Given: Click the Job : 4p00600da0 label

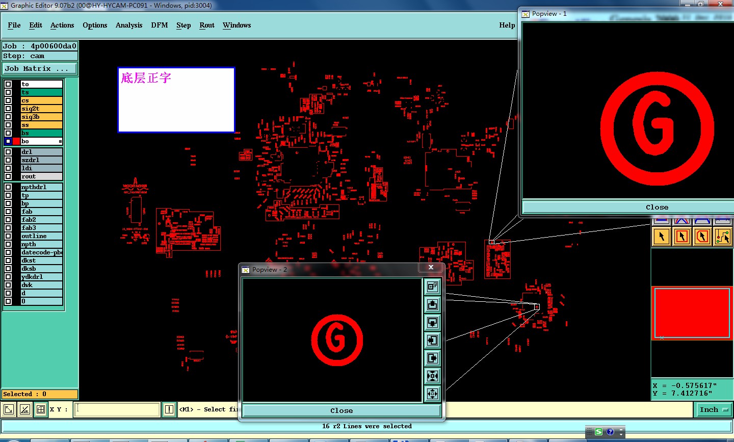Looking at the screenshot, I should pos(40,46).
